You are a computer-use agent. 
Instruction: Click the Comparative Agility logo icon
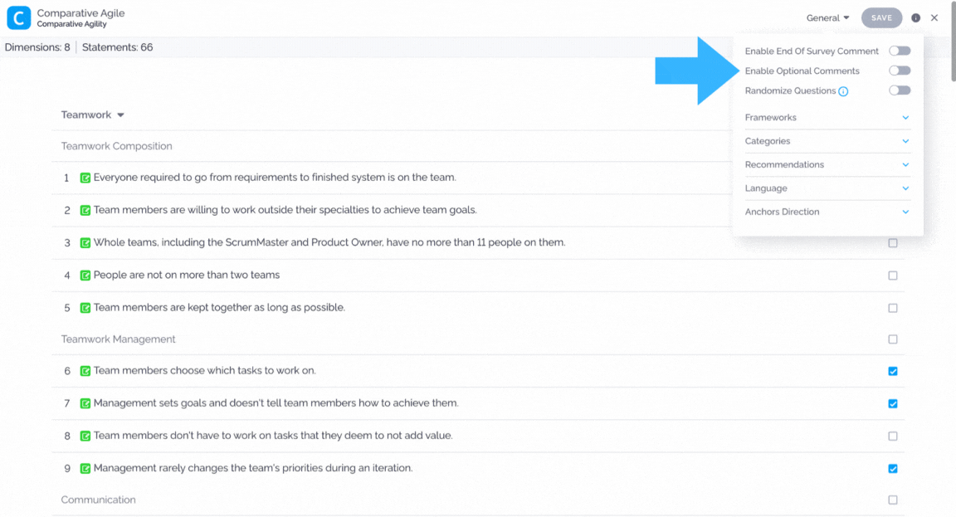pyautogui.click(x=19, y=17)
